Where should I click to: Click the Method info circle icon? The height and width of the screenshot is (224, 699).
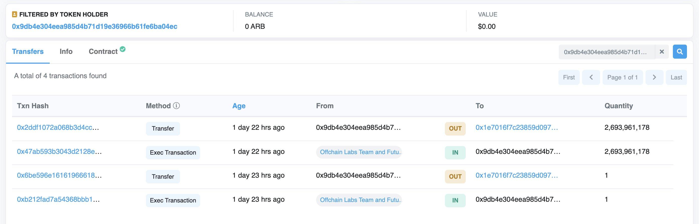click(x=176, y=106)
